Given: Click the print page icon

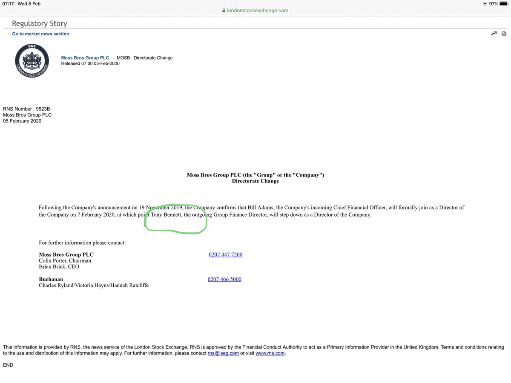Looking at the screenshot, I should click(504, 34).
